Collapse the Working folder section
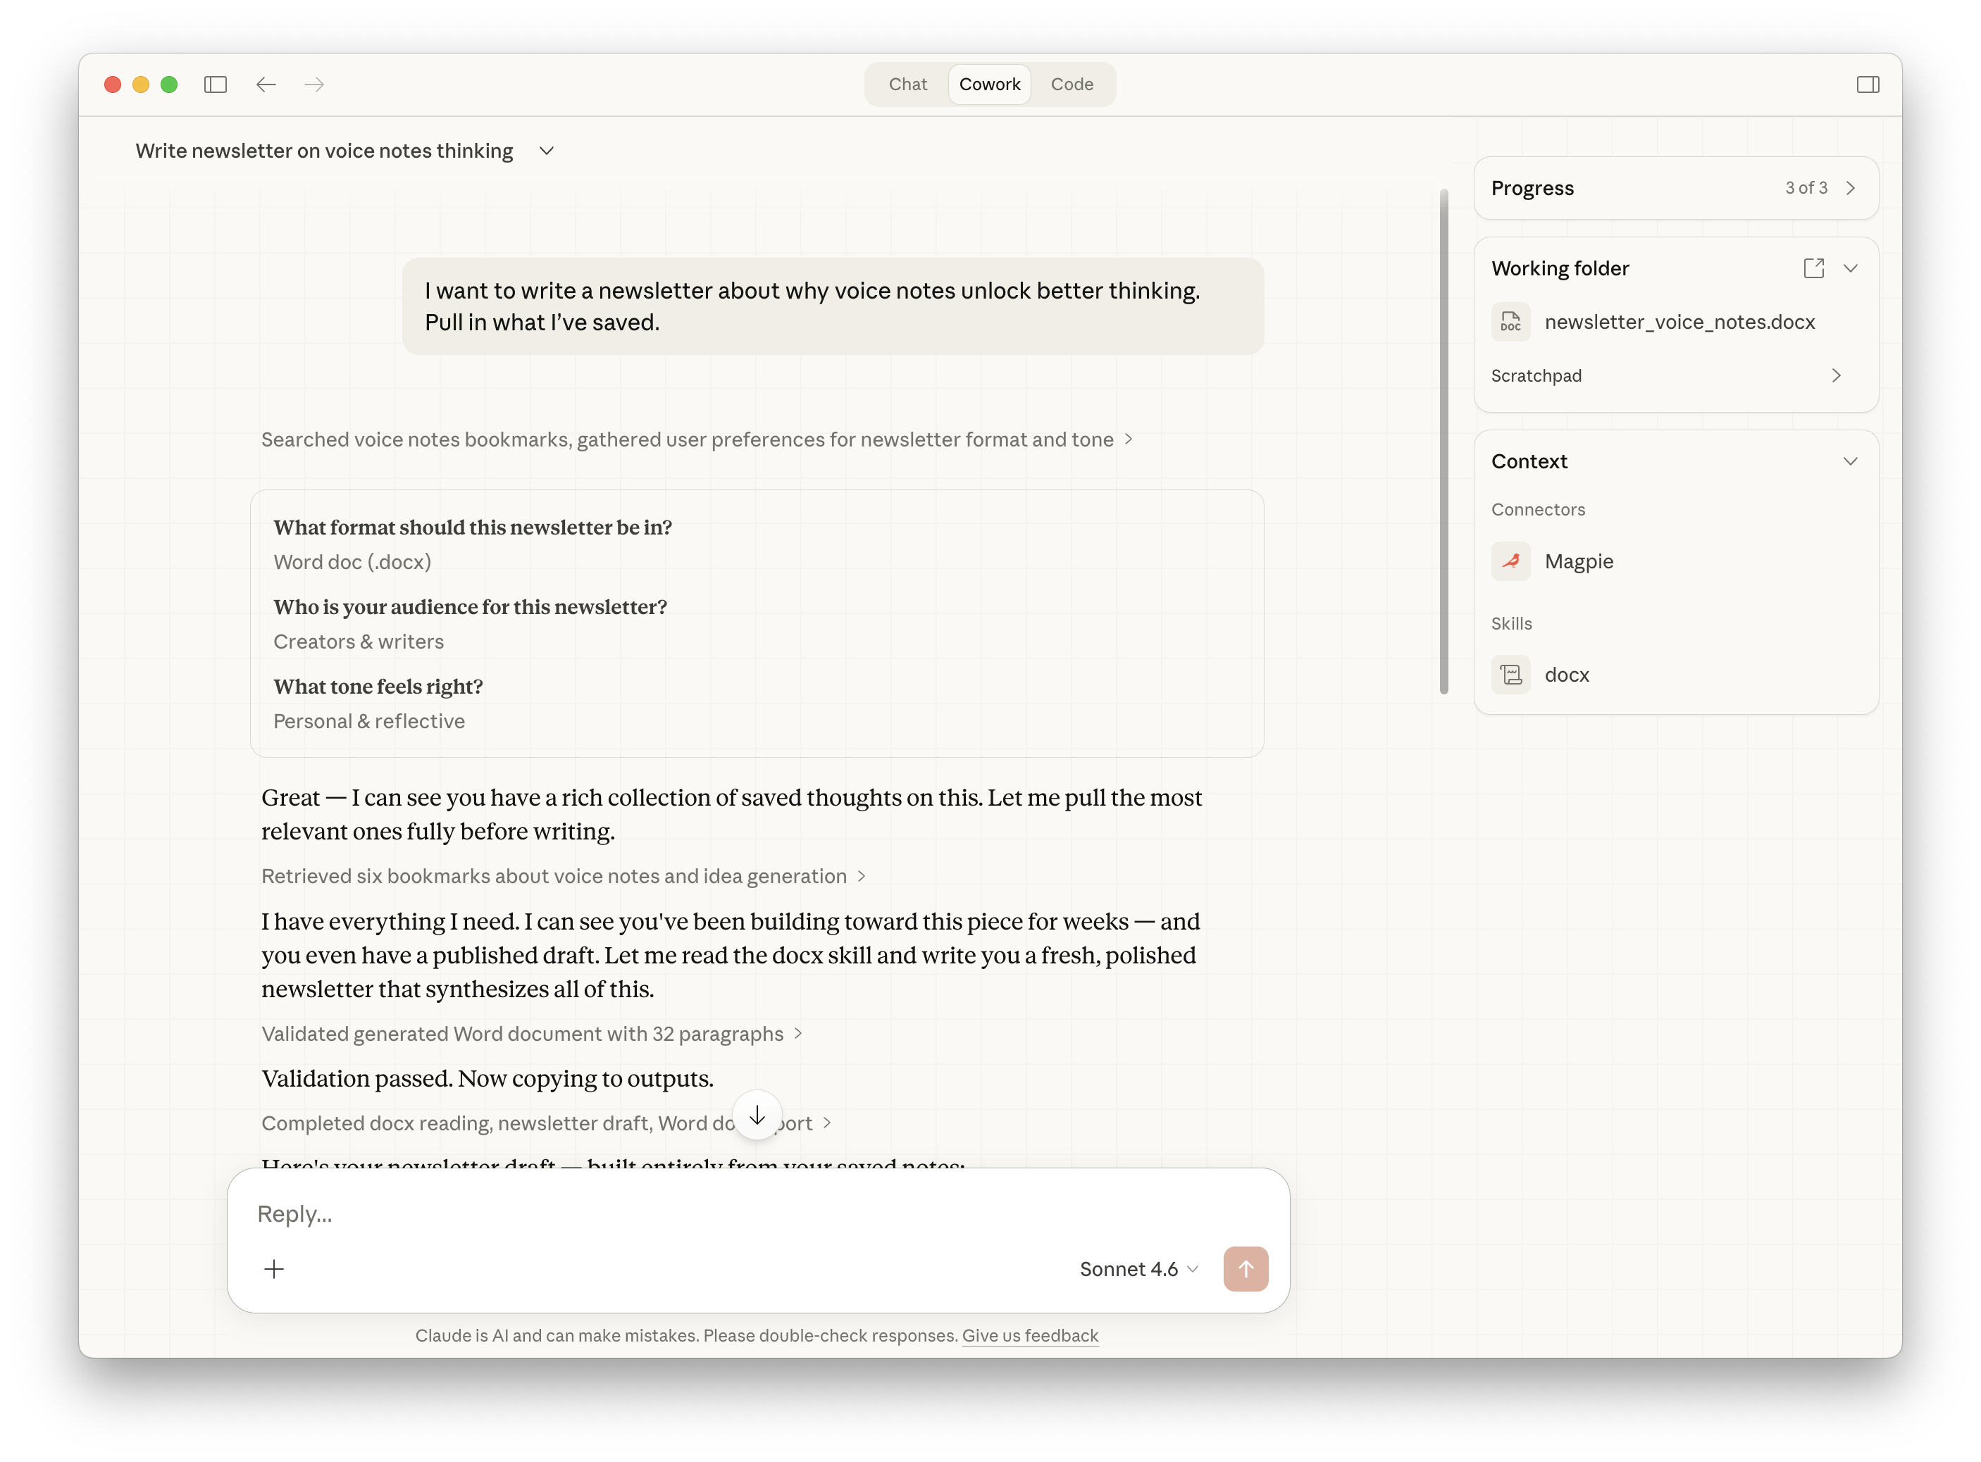The width and height of the screenshot is (1981, 1462). click(1850, 268)
